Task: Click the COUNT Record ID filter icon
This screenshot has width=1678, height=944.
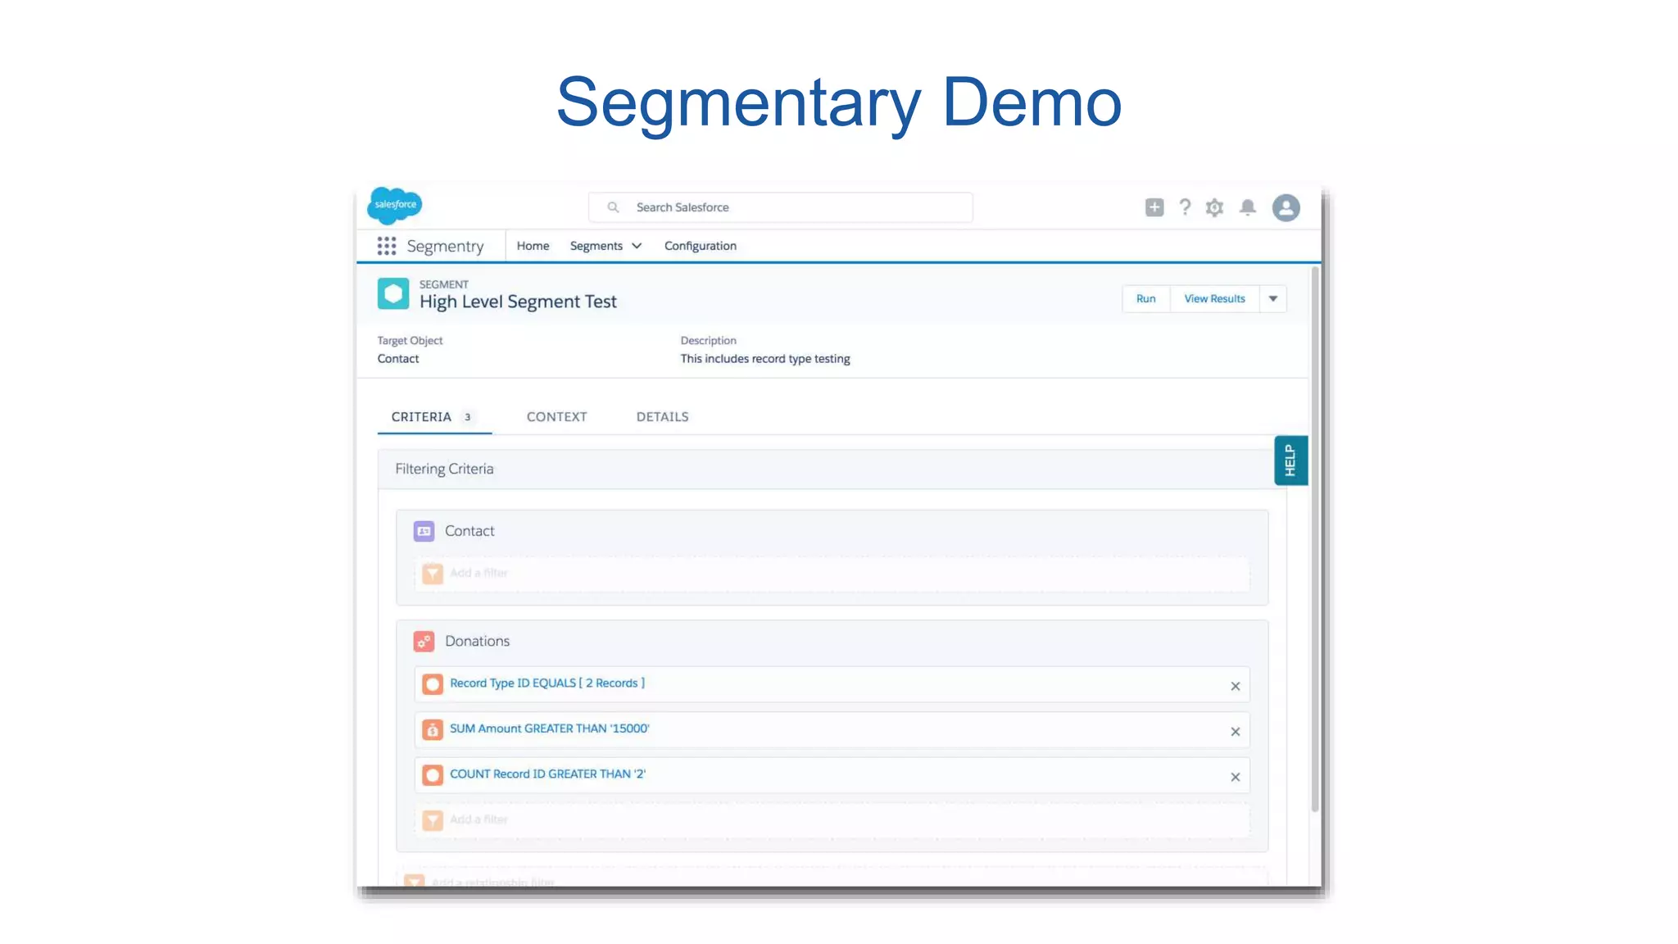Action: click(433, 775)
